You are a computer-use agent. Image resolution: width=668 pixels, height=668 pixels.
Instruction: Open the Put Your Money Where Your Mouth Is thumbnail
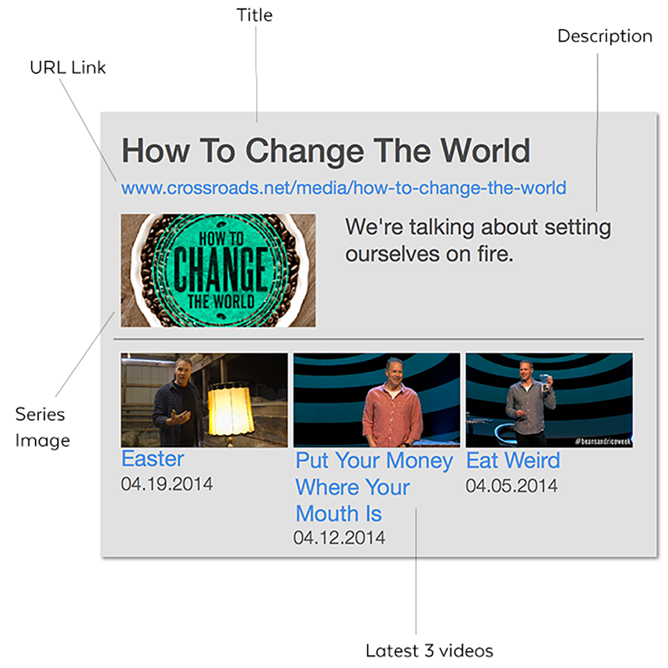(377, 400)
